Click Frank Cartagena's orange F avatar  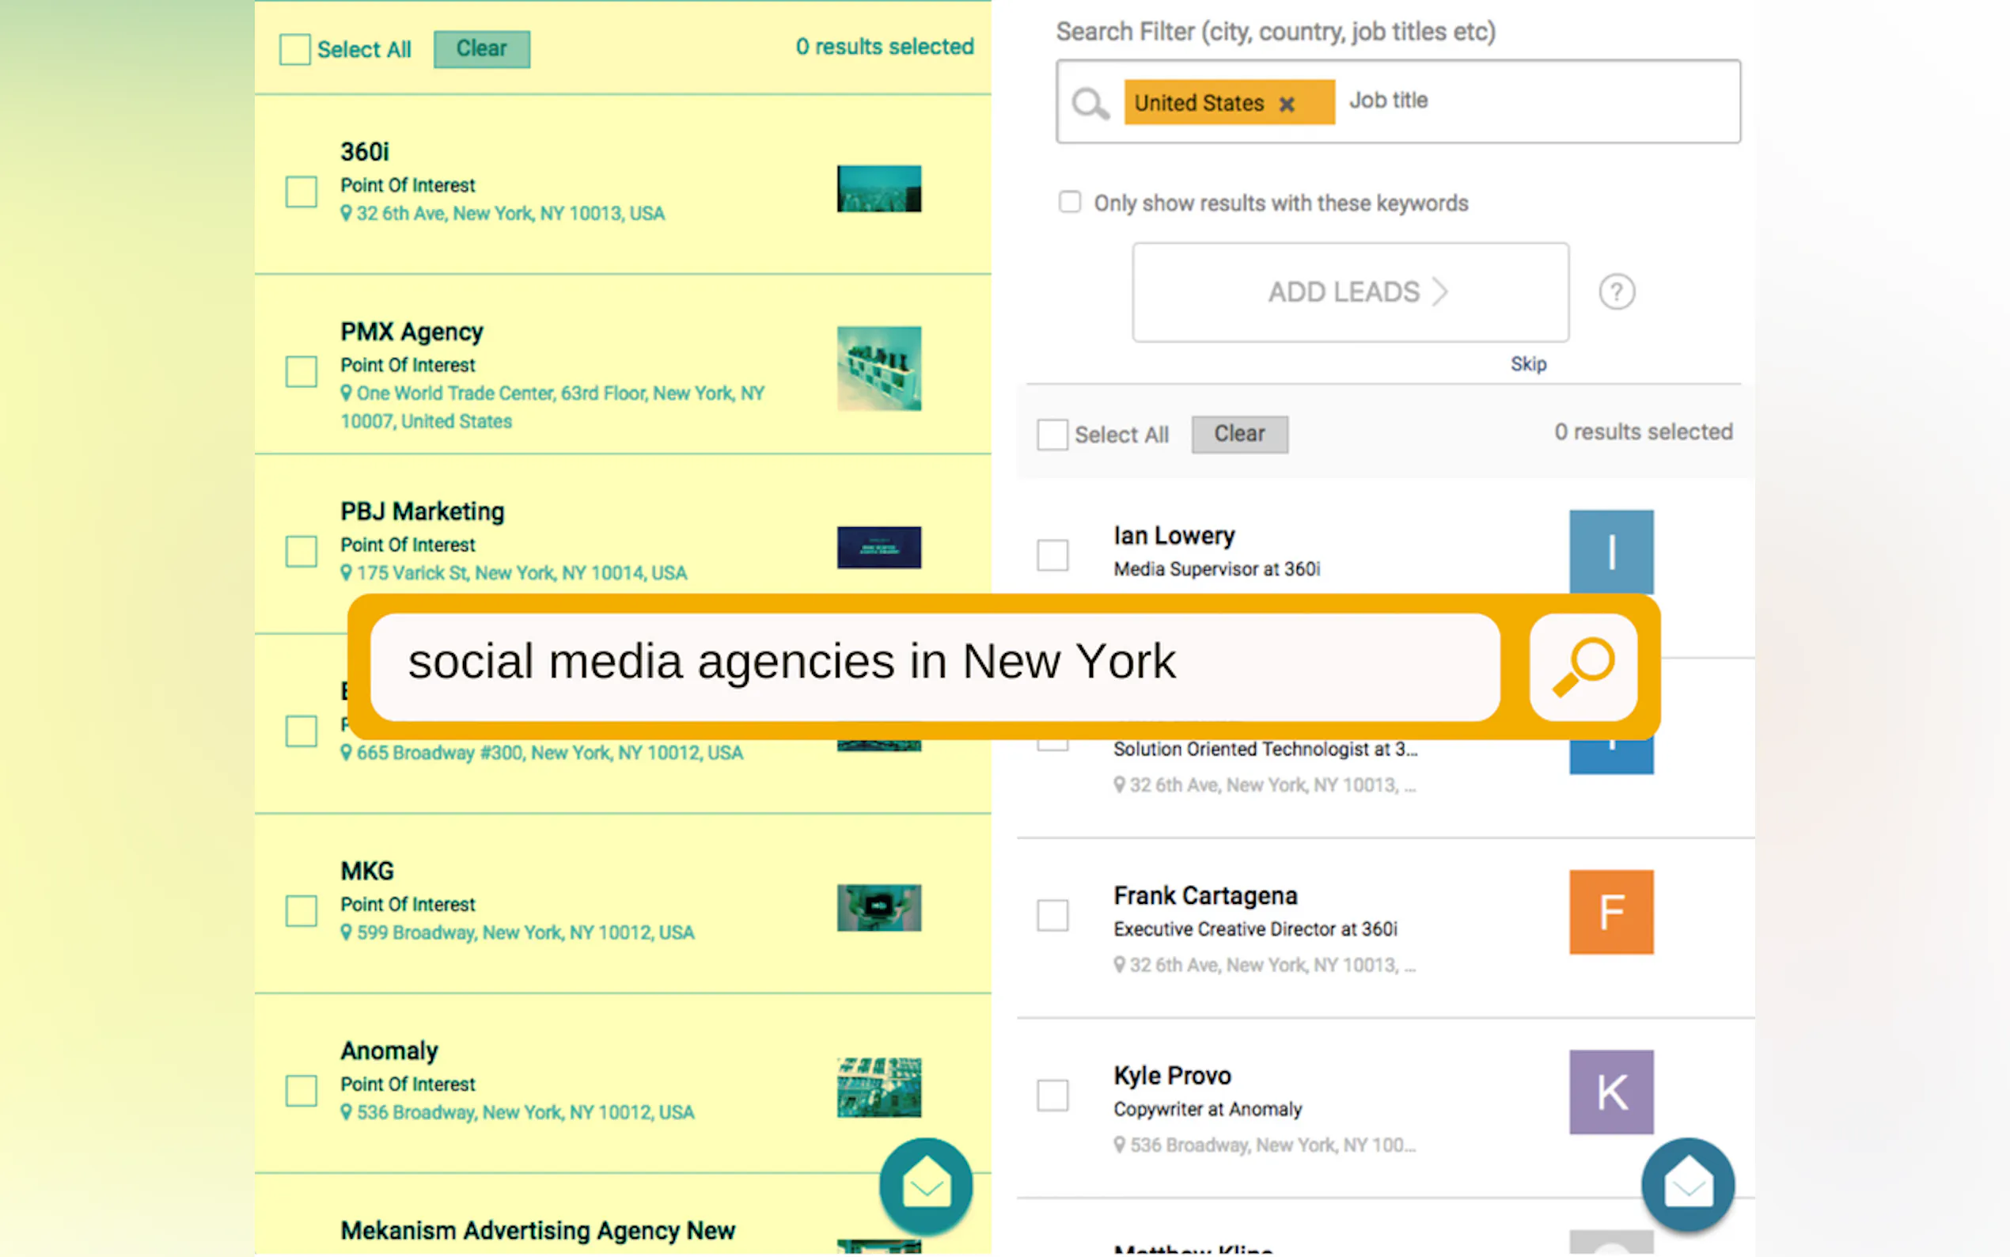pos(1611,912)
